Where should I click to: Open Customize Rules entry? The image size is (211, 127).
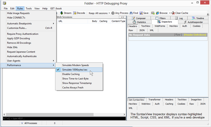click(28, 28)
